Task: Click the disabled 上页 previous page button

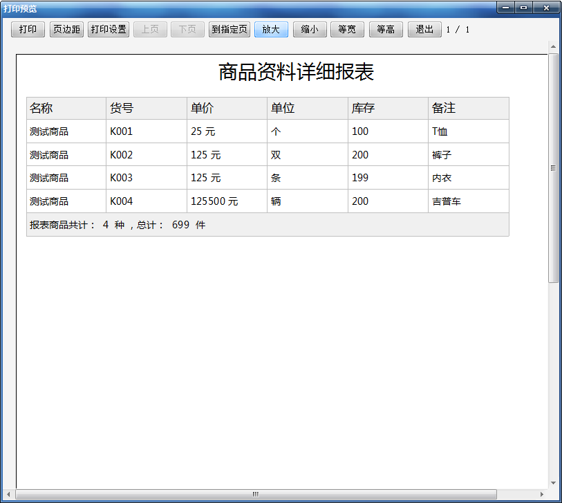Action: point(150,30)
